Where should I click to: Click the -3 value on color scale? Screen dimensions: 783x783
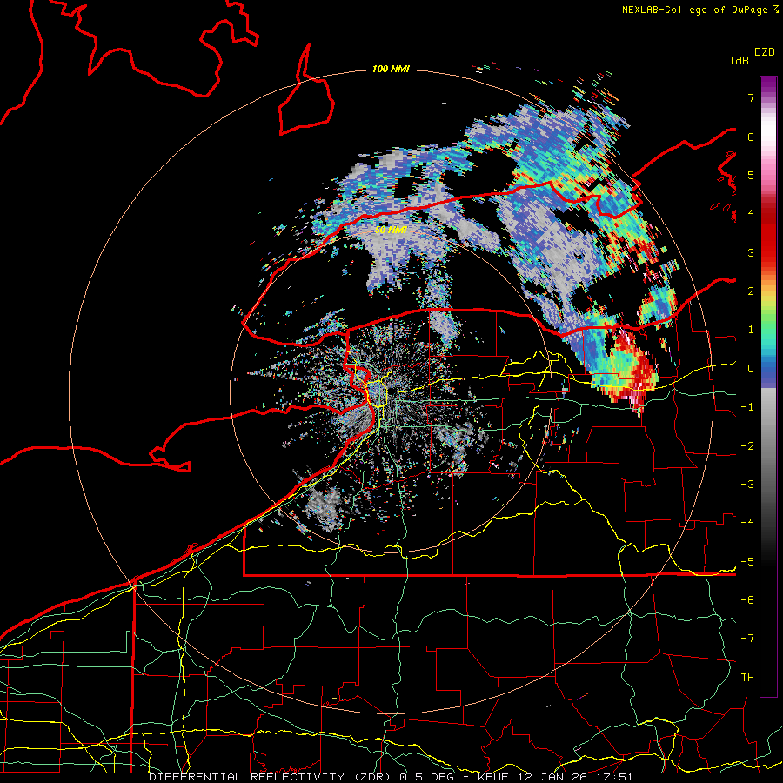tap(747, 485)
